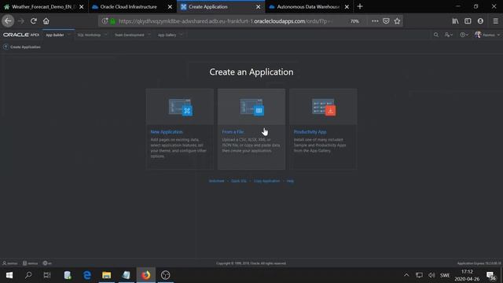Viewport: 503px width, 283px height.
Task: Bookmark this page with star
Action: pos(397,21)
